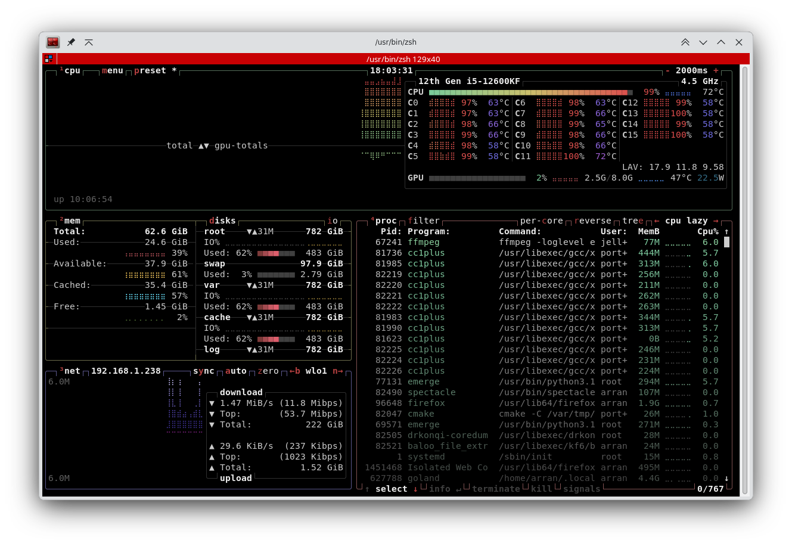
Task: Select cc1plus process with pid 81736
Action: [x=542, y=253]
